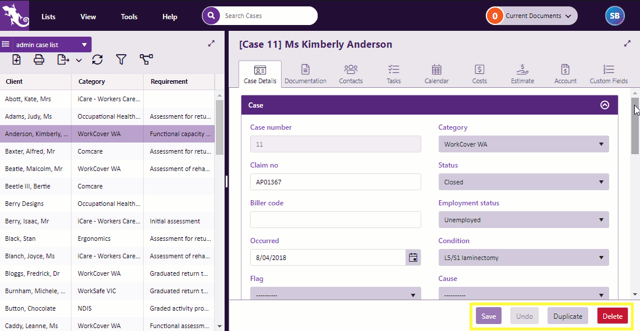Image resolution: width=640 pixels, height=331 pixels.
Task: Open the calendar picker for Occurred date
Action: [x=413, y=258]
